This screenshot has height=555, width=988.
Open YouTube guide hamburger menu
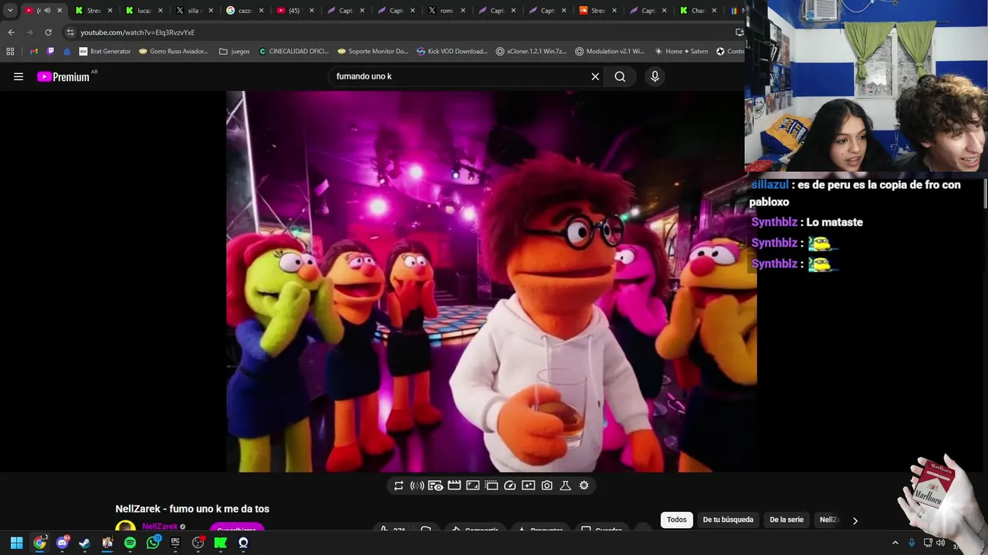click(x=19, y=76)
